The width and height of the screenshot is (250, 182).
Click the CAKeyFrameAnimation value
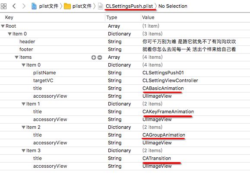(x=168, y=112)
